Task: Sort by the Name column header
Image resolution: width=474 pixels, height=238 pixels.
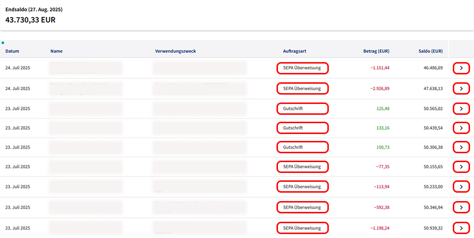Action: pos(56,51)
